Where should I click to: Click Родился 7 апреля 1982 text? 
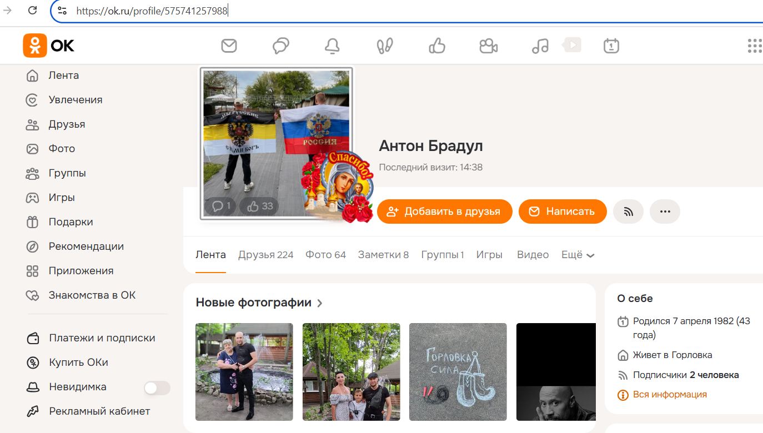click(x=691, y=328)
